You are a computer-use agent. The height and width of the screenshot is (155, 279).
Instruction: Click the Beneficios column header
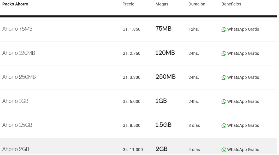click(x=231, y=4)
